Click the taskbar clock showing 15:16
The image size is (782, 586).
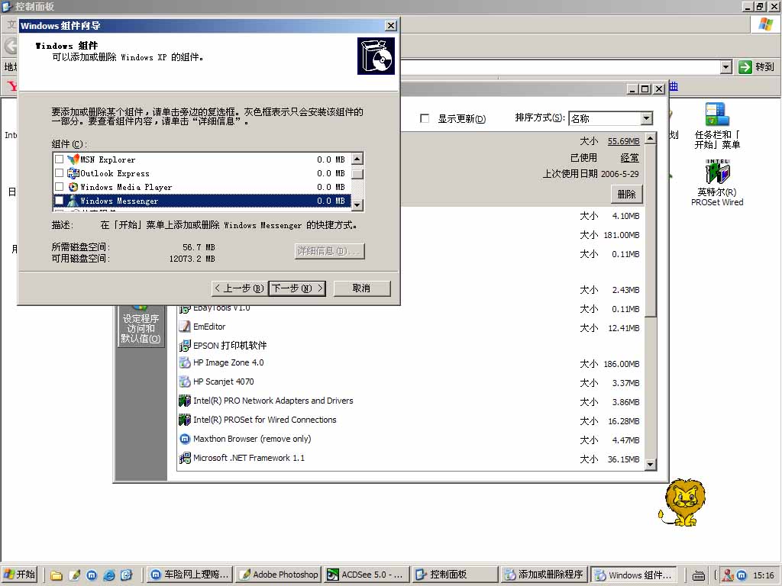[x=763, y=575]
